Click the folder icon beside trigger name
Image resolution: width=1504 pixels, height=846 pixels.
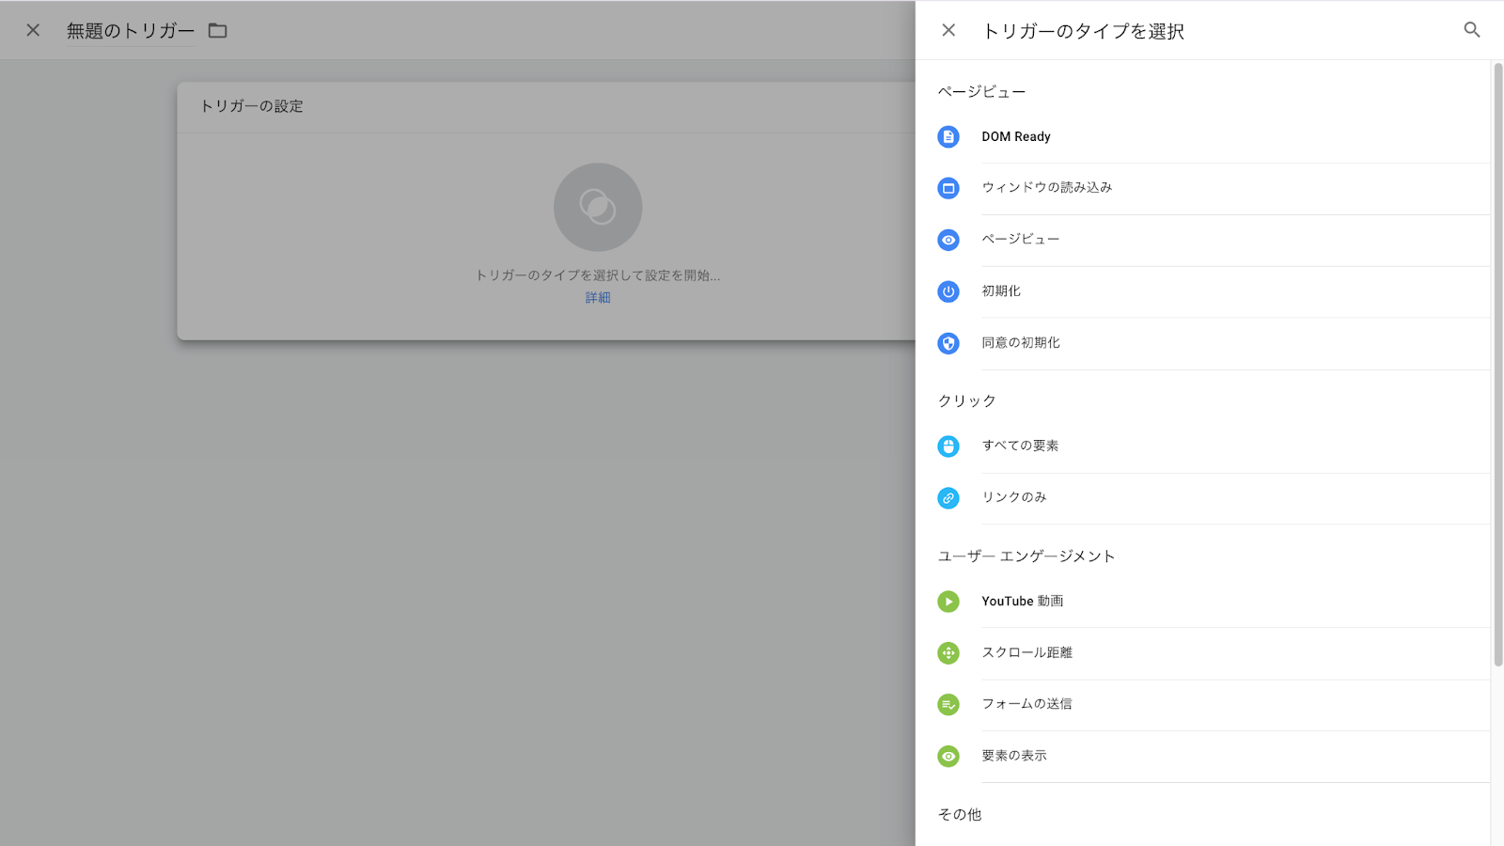coord(218,31)
